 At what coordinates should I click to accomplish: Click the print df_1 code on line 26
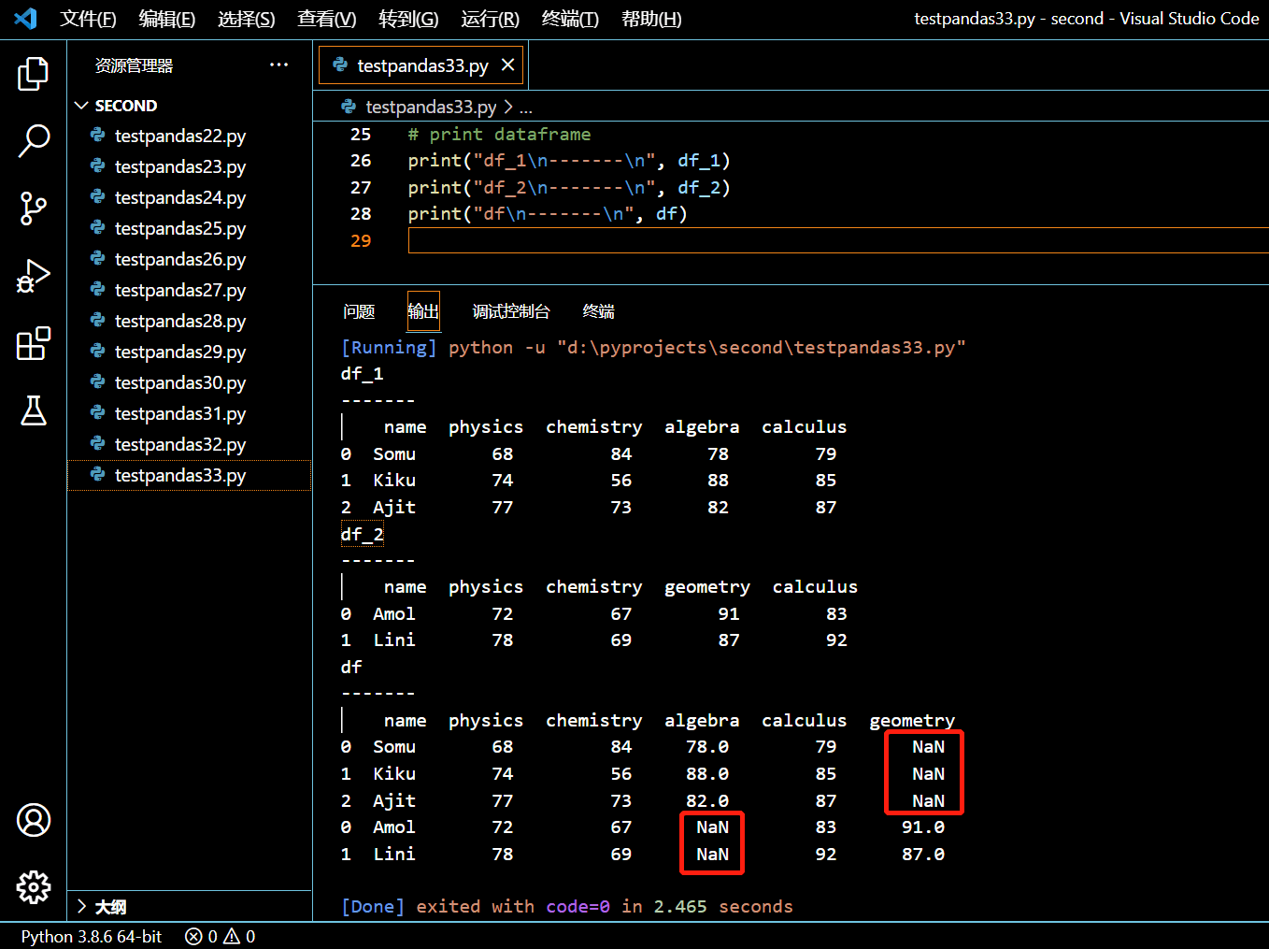(569, 161)
